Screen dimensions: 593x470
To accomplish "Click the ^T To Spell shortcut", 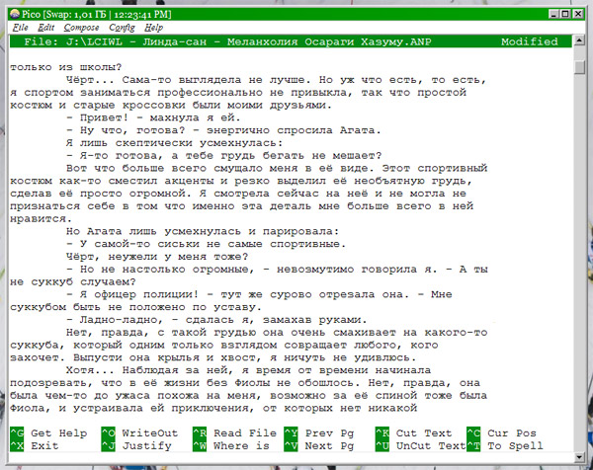I will [505, 446].
